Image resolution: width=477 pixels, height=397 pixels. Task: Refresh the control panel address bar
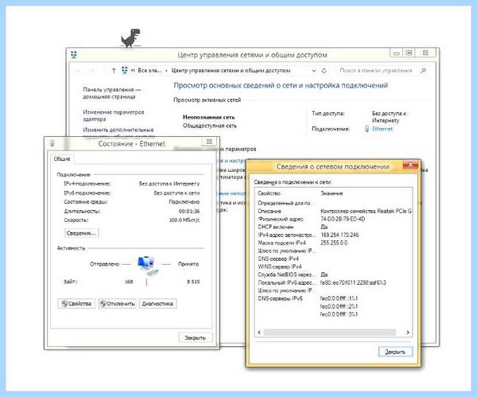coord(324,71)
